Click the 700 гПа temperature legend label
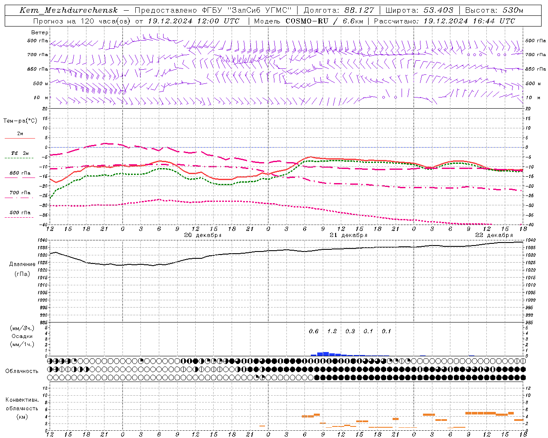Viewport: 548px width, 438px height. point(20,193)
